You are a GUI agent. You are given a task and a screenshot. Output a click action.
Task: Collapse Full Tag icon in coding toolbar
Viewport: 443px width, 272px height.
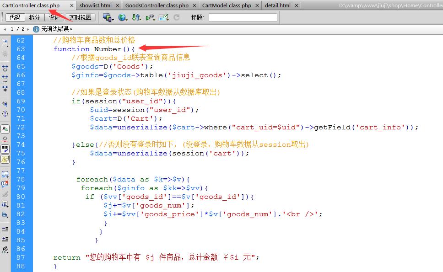pos(5,68)
